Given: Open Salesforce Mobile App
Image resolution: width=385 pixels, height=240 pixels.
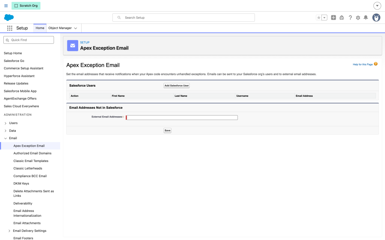Looking at the screenshot, I should (x=20, y=91).
